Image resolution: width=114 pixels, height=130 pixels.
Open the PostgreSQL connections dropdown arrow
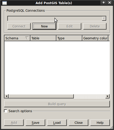(x=104, y=18)
